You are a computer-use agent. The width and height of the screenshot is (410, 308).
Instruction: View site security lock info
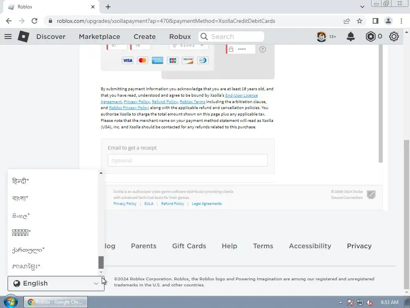50,21
